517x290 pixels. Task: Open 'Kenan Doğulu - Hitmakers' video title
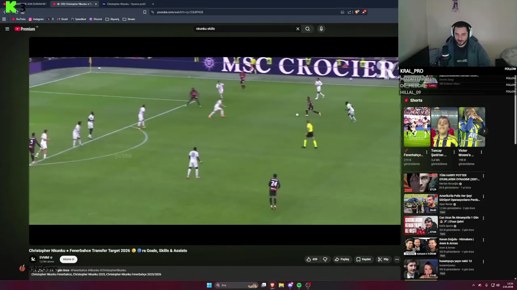(x=456, y=241)
